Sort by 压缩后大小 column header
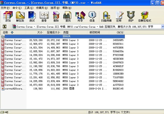This screenshot has height=114, width=164. point(52,32)
